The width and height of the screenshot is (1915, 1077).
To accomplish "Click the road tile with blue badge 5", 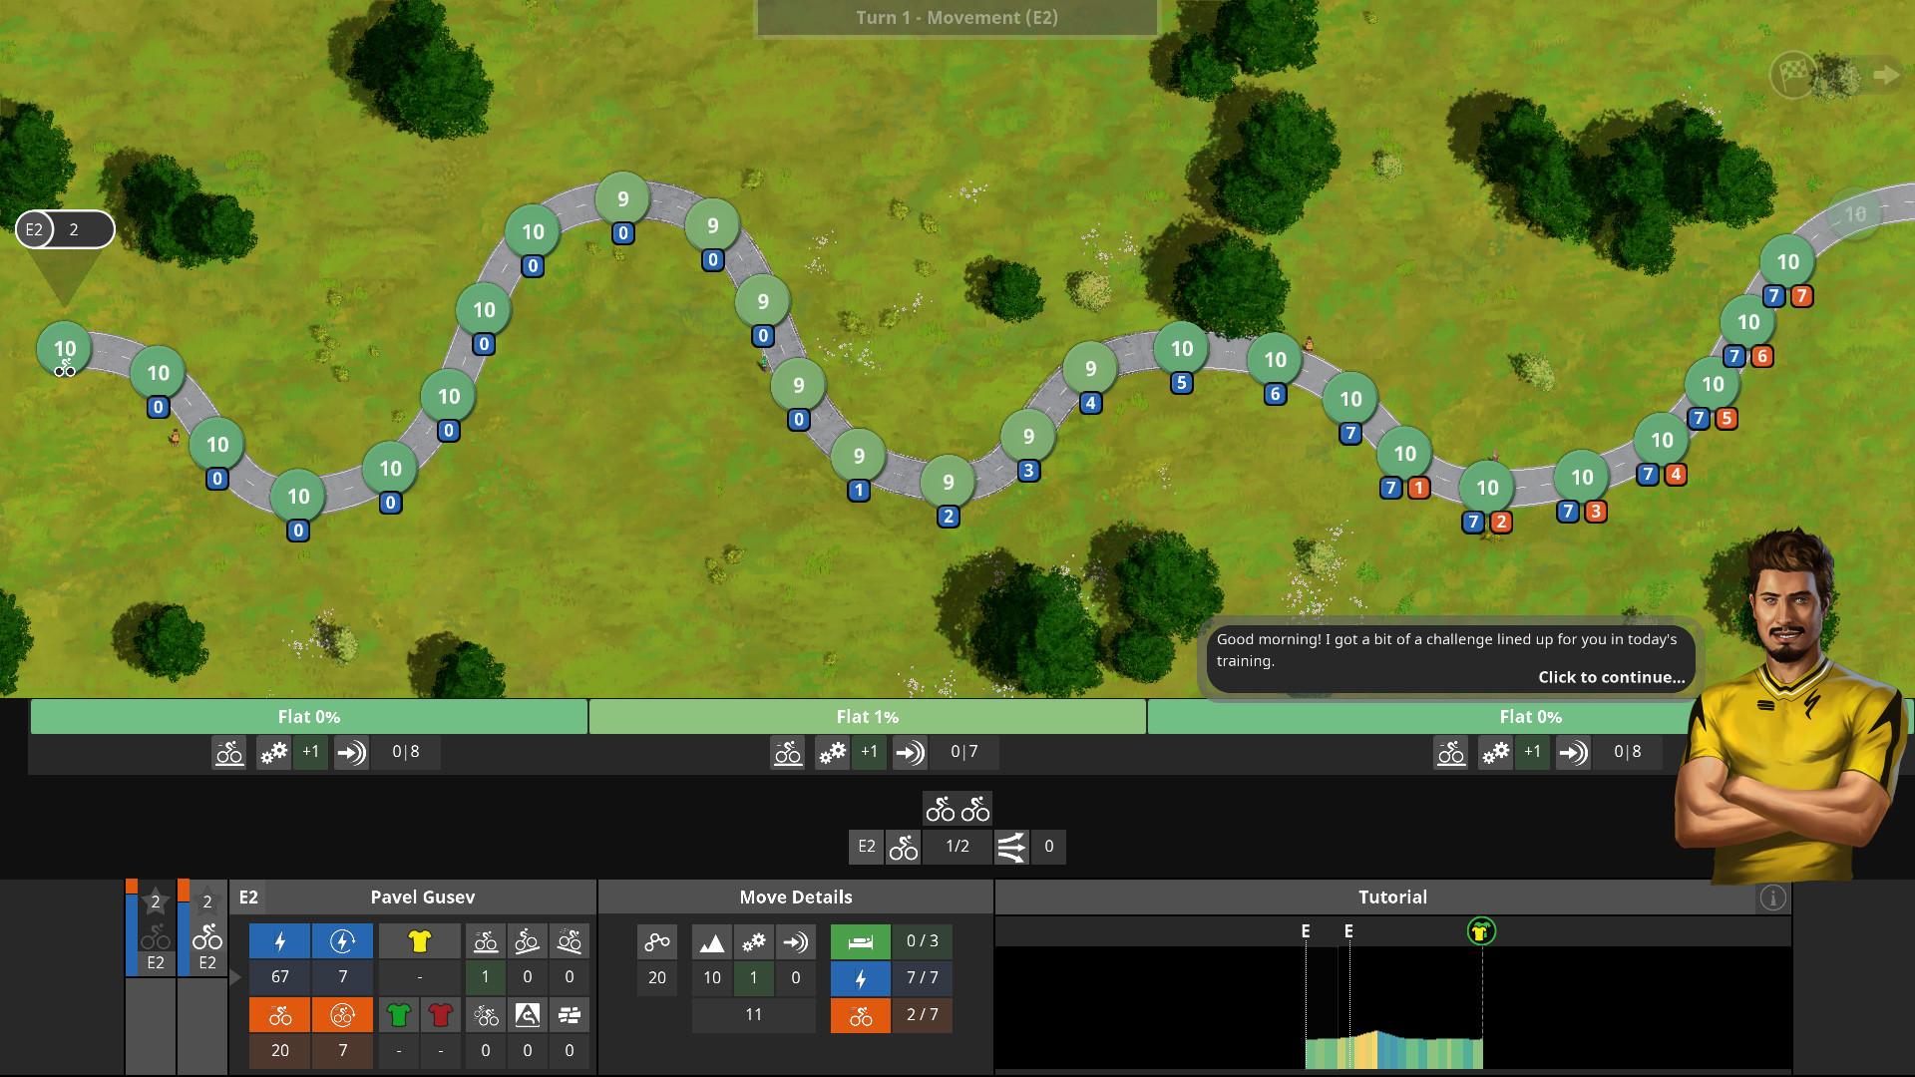I will pos(1181,349).
